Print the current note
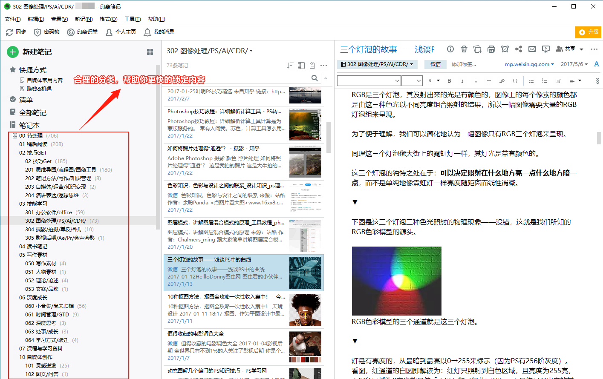The image size is (603, 379). 491,49
